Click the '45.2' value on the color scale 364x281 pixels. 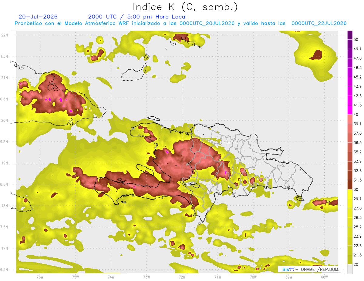coord(358,77)
